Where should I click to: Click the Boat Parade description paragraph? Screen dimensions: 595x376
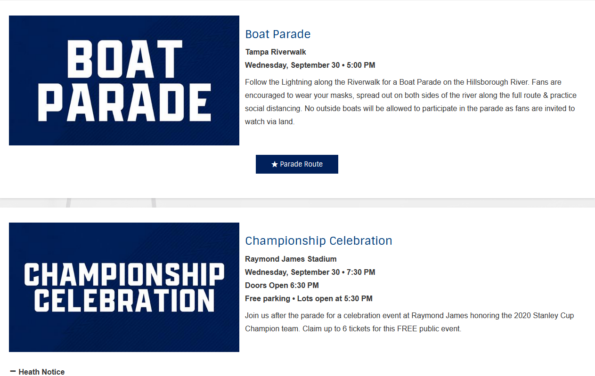tap(411, 102)
